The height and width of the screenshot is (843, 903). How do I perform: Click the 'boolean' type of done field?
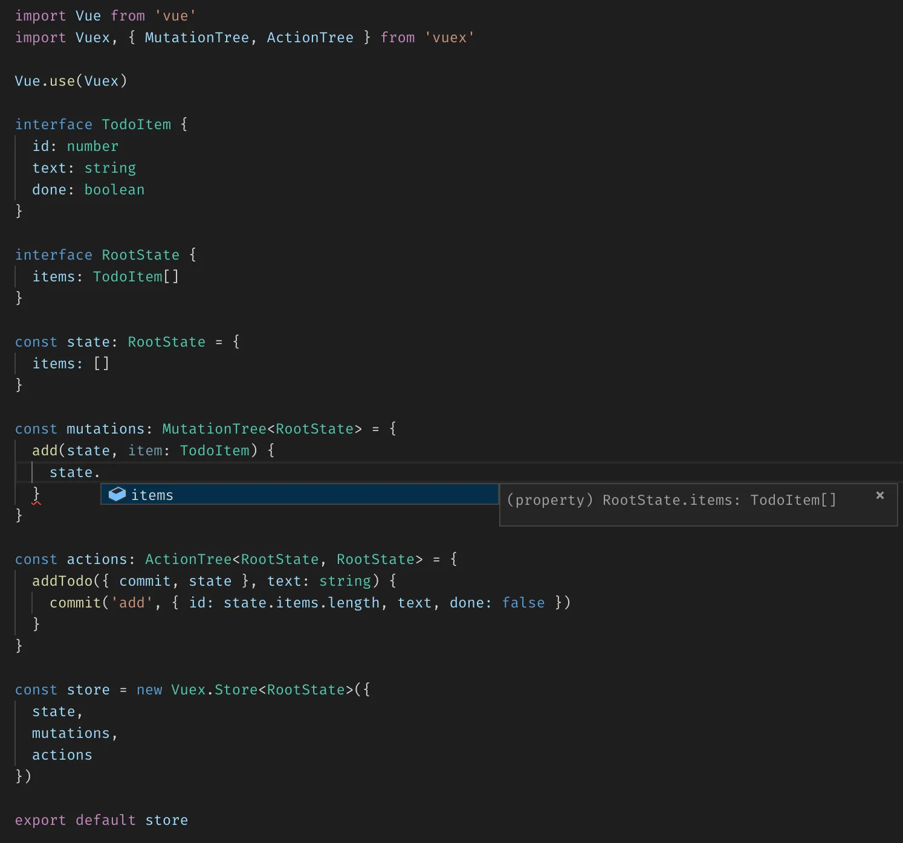point(114,190)
